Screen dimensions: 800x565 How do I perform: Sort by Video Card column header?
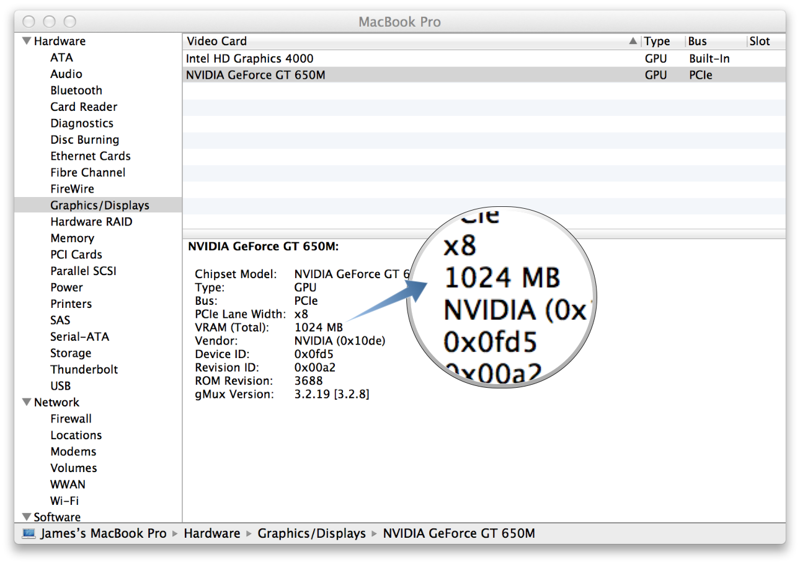click(411, 42)
